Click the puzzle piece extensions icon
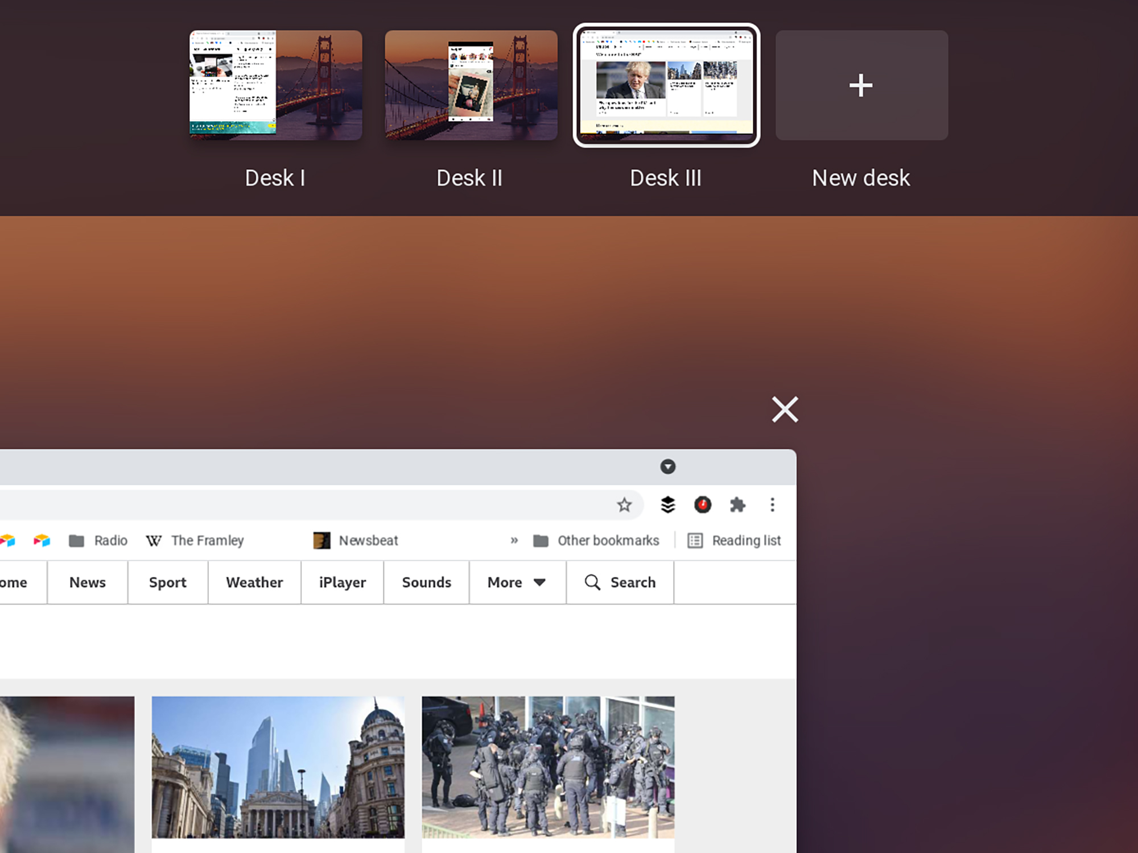Viewport: 1138px width, 853px height. point(736,504)
